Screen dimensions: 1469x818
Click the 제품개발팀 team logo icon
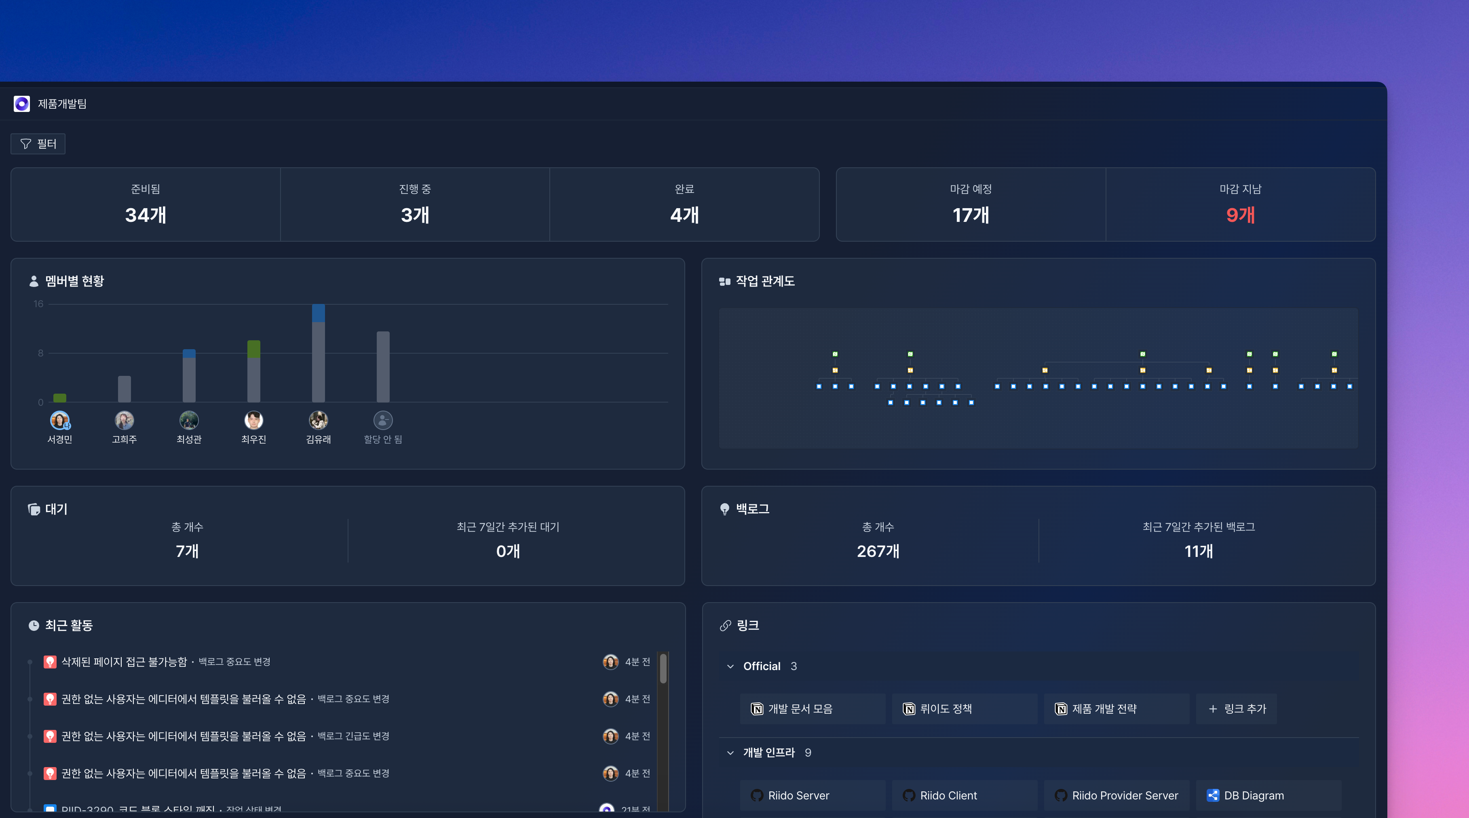pos(22,104)
